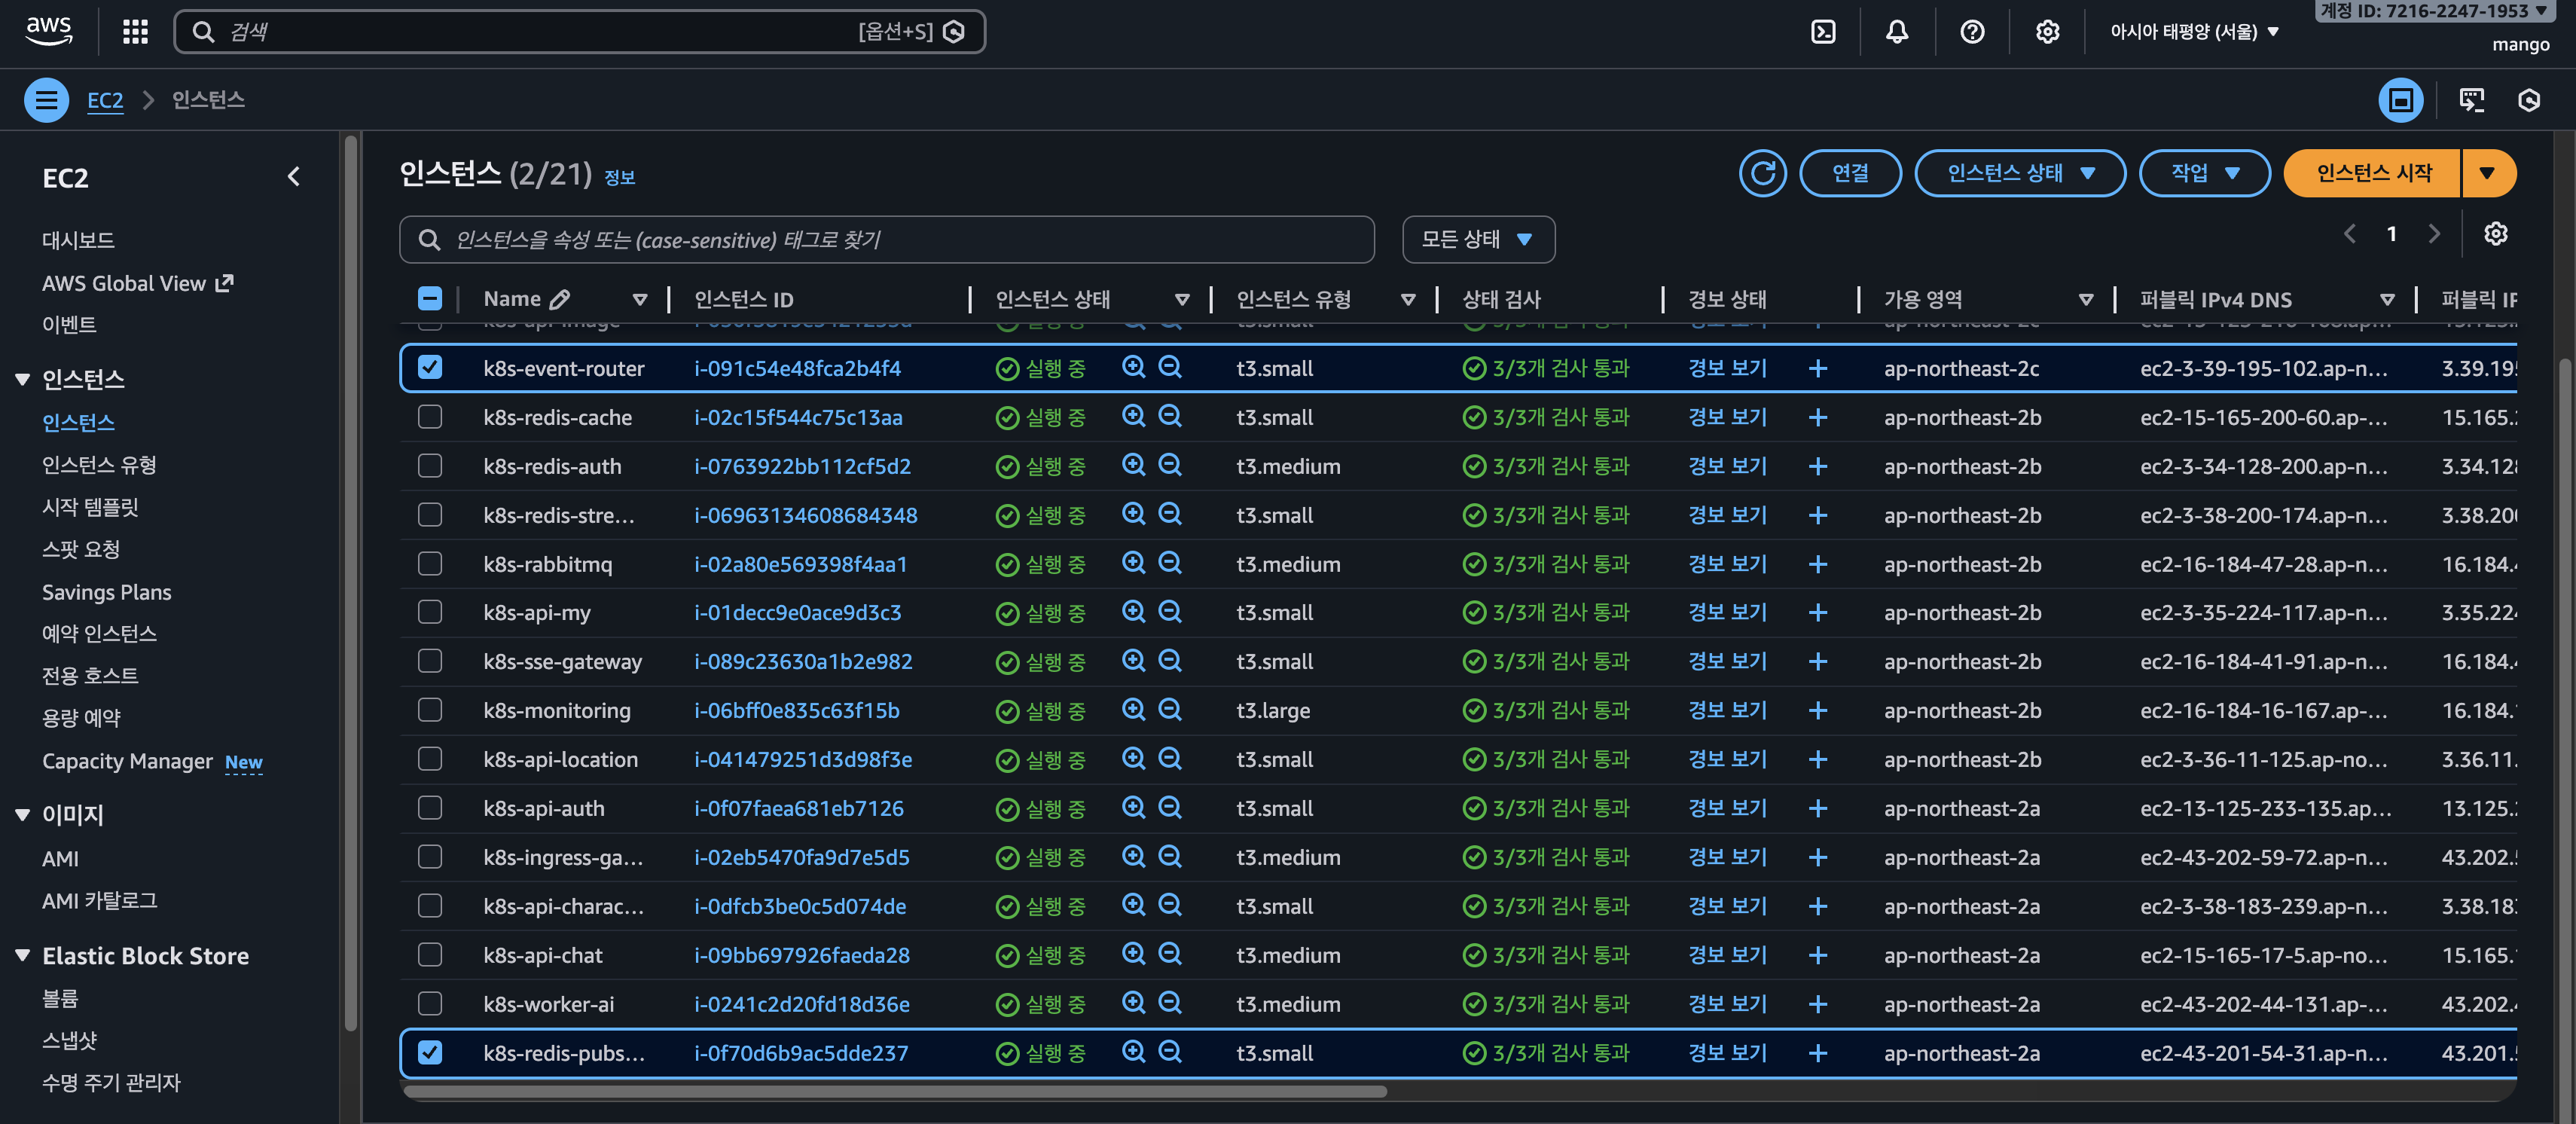Open the 인스턴스 상태 dropdown button

(x=2019, y=173)
